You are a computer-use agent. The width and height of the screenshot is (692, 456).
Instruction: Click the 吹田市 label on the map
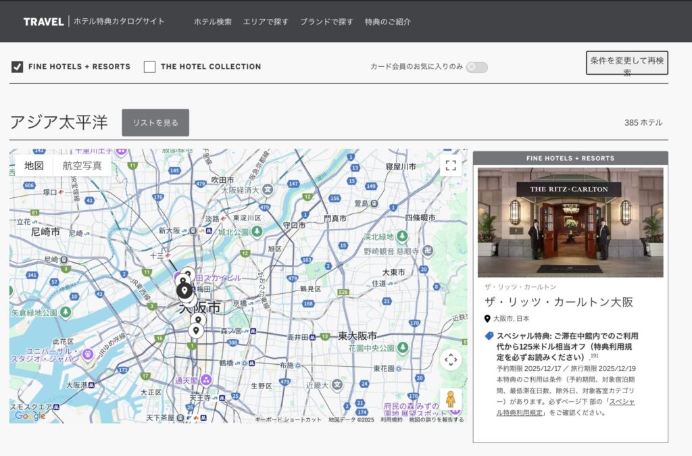point(223,180)
